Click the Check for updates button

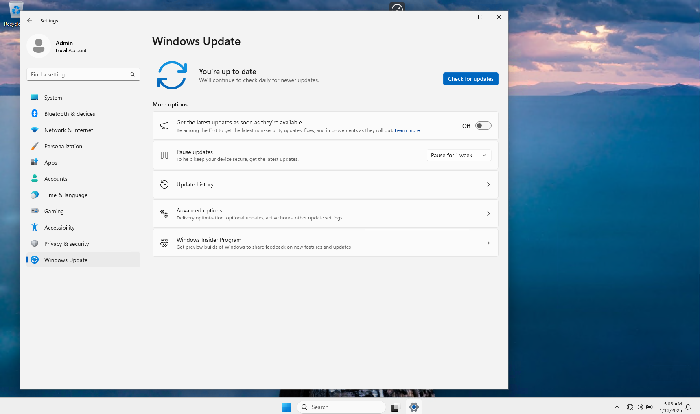click(x=470, y=79)
